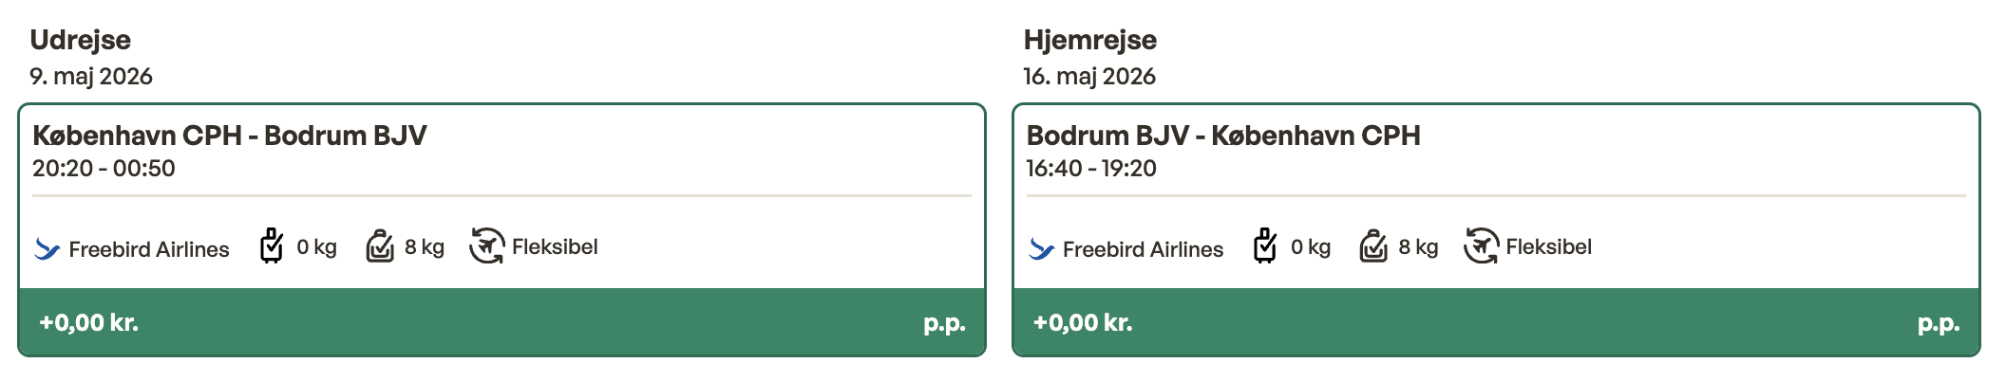Screen dimensions: 2006x381
Task: Click the Freebird Airlines logo on the return flight
Action: (1042, 249)
